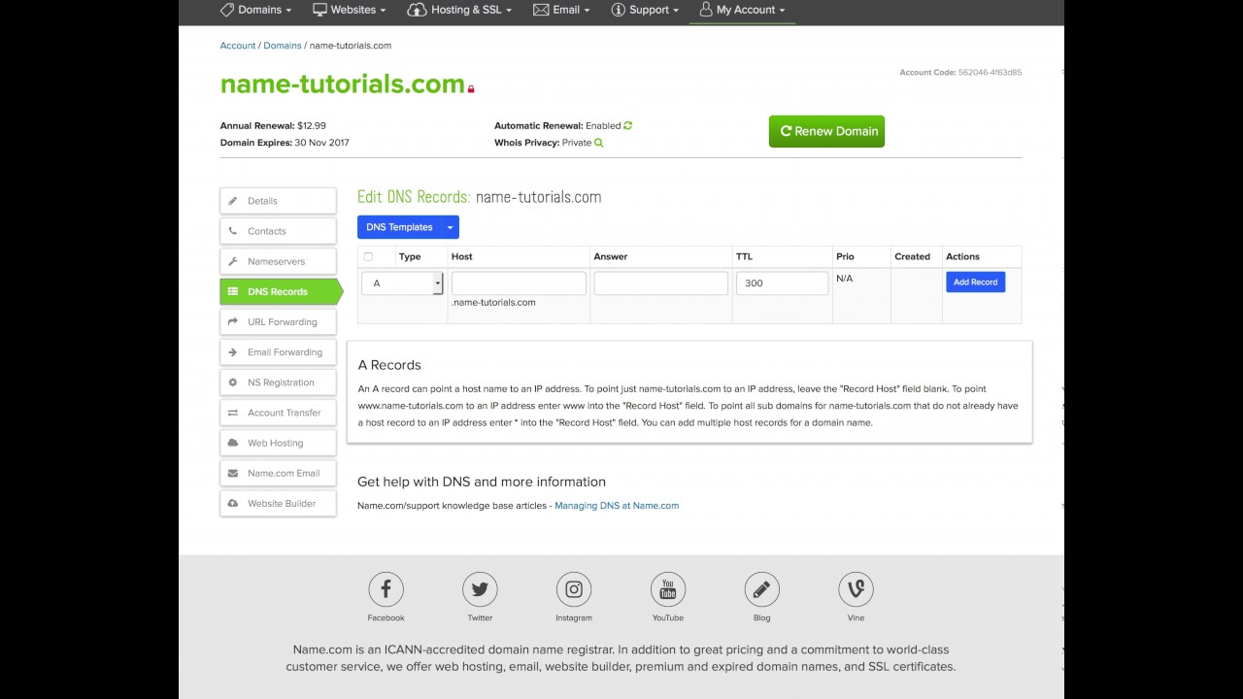Select the Details sidebar tab

pos(279,201)
